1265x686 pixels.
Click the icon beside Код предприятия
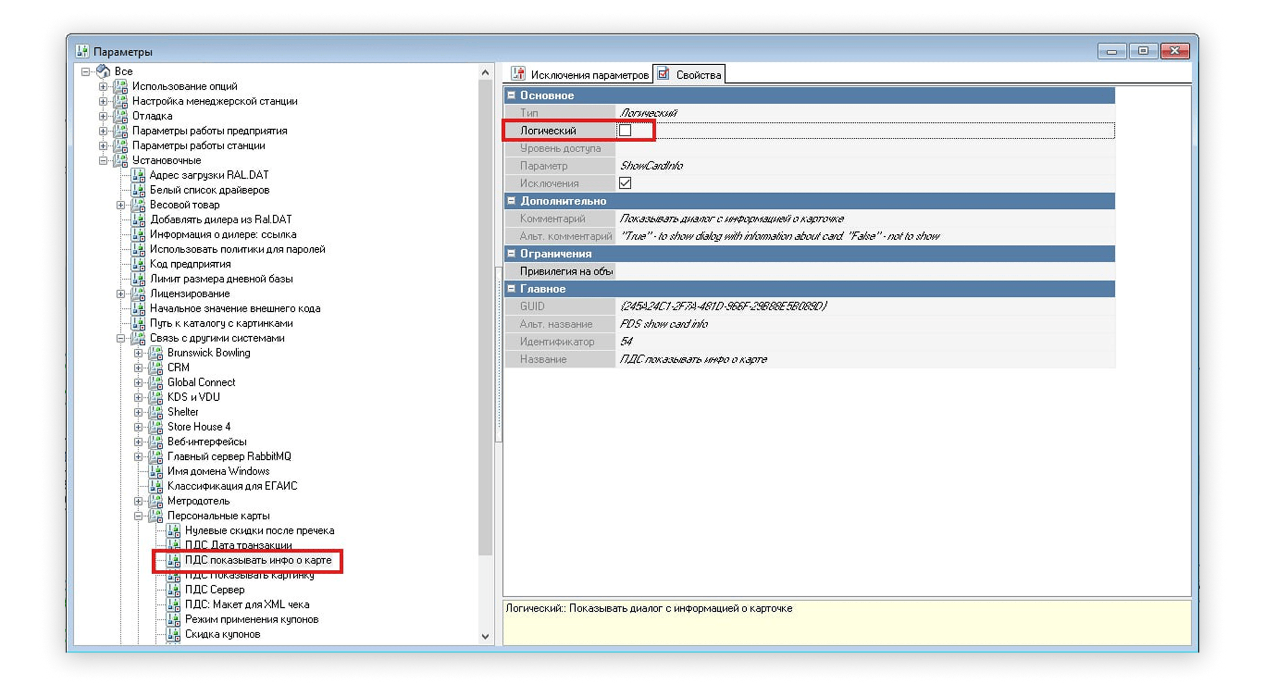pos(138,264)
